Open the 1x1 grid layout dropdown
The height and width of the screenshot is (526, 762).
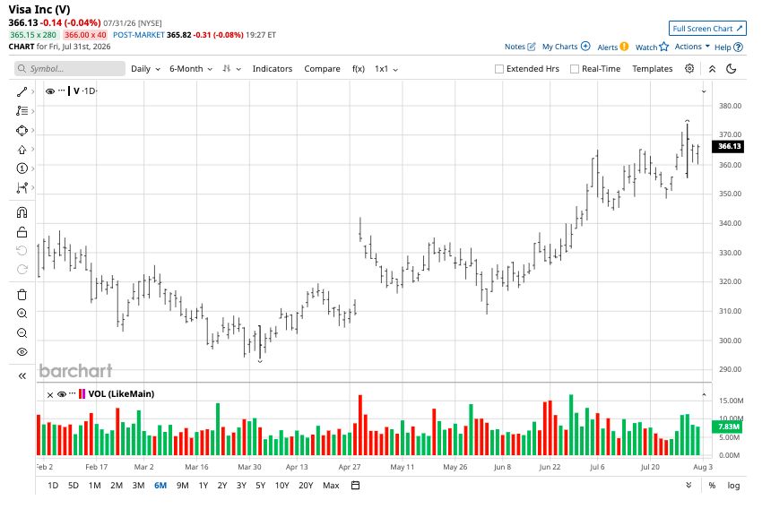385,69
